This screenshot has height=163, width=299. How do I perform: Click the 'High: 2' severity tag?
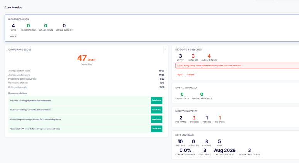tap(180, 75)
